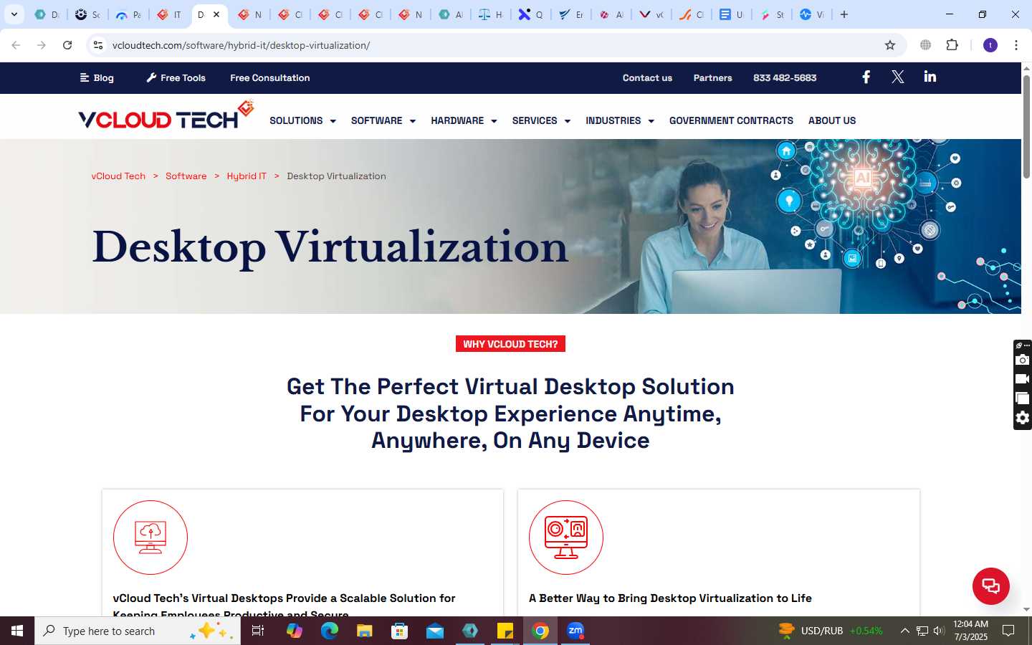
Task: View site information icon in address bar
Action: point(98,45)
